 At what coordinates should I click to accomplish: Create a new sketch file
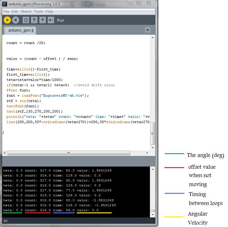point(26,20)
